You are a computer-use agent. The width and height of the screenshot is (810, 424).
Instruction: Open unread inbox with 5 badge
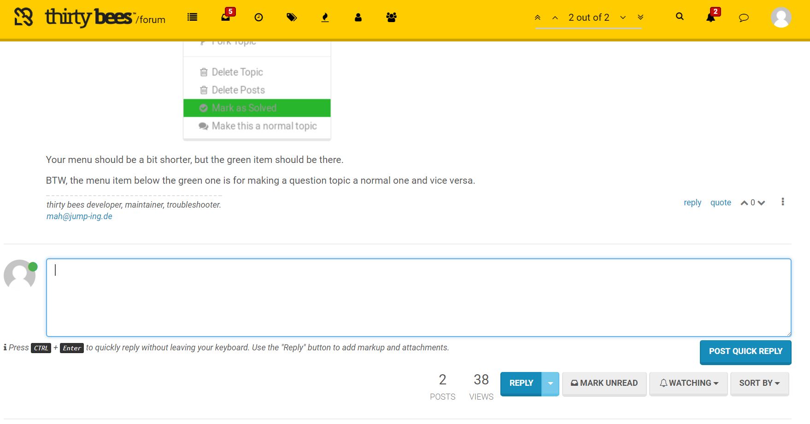point(226,17)
